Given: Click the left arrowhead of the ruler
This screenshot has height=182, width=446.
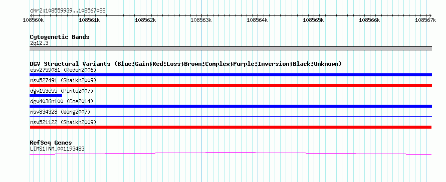Looking at the screenshot, I should [31, 15].
